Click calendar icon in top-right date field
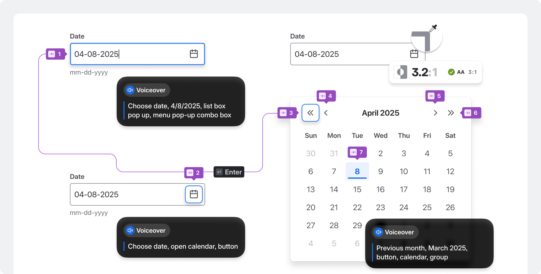Screen dimensions: 541x274 pos(414,54)
